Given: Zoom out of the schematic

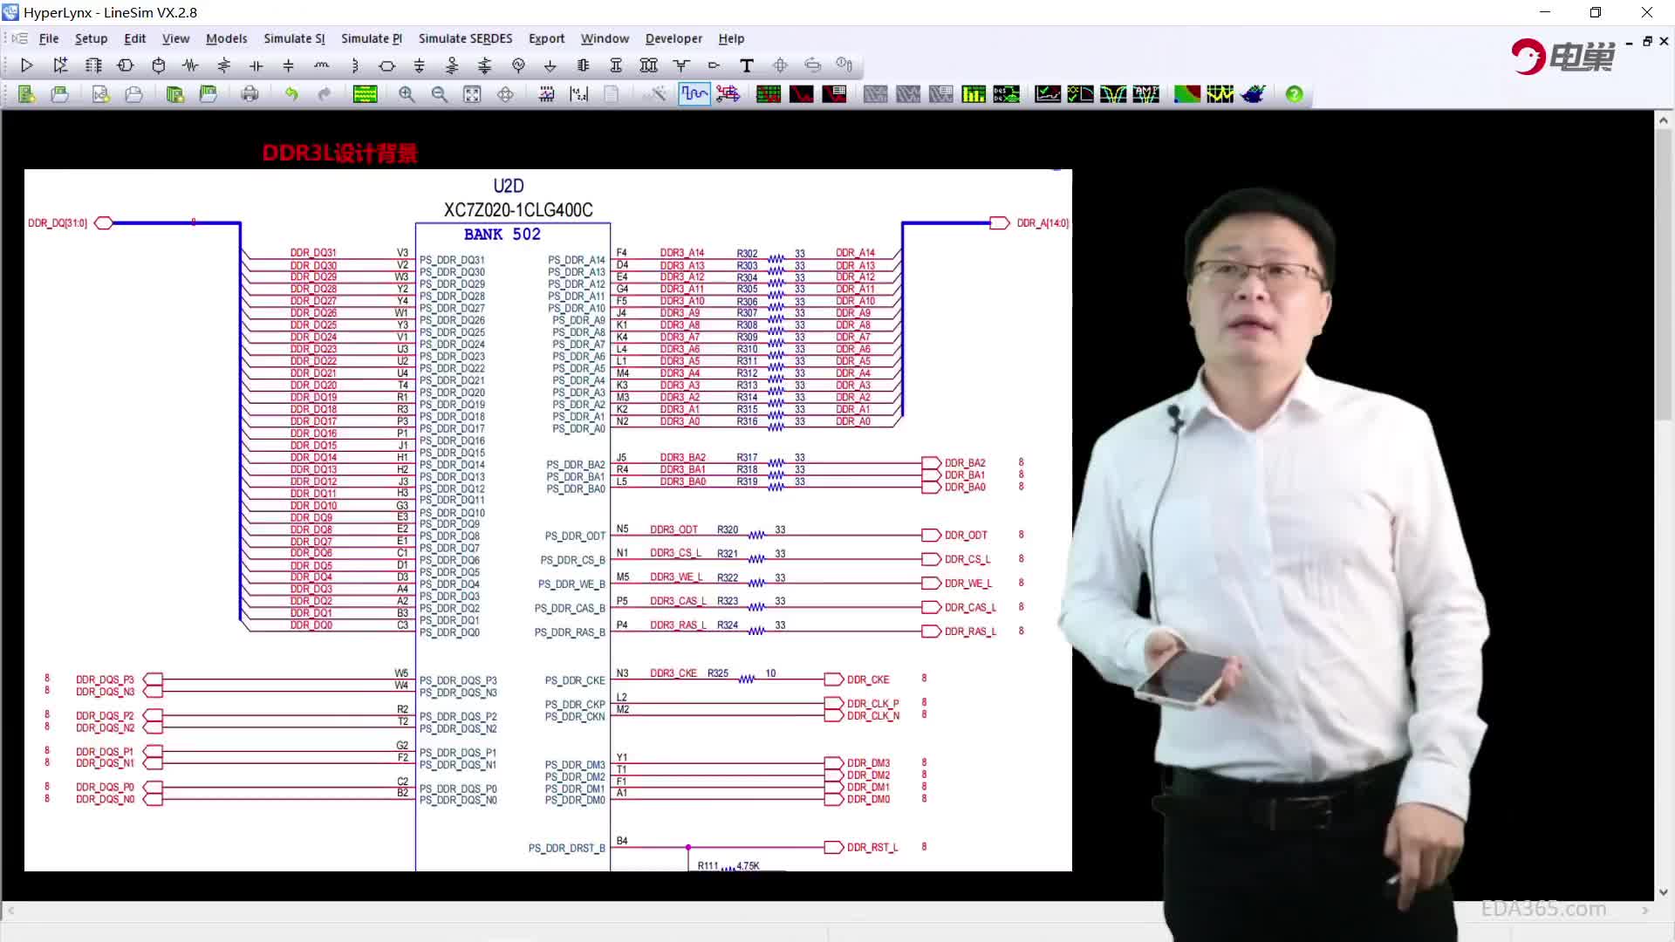Looking at the screenshot, I should (x=440, y=94).
